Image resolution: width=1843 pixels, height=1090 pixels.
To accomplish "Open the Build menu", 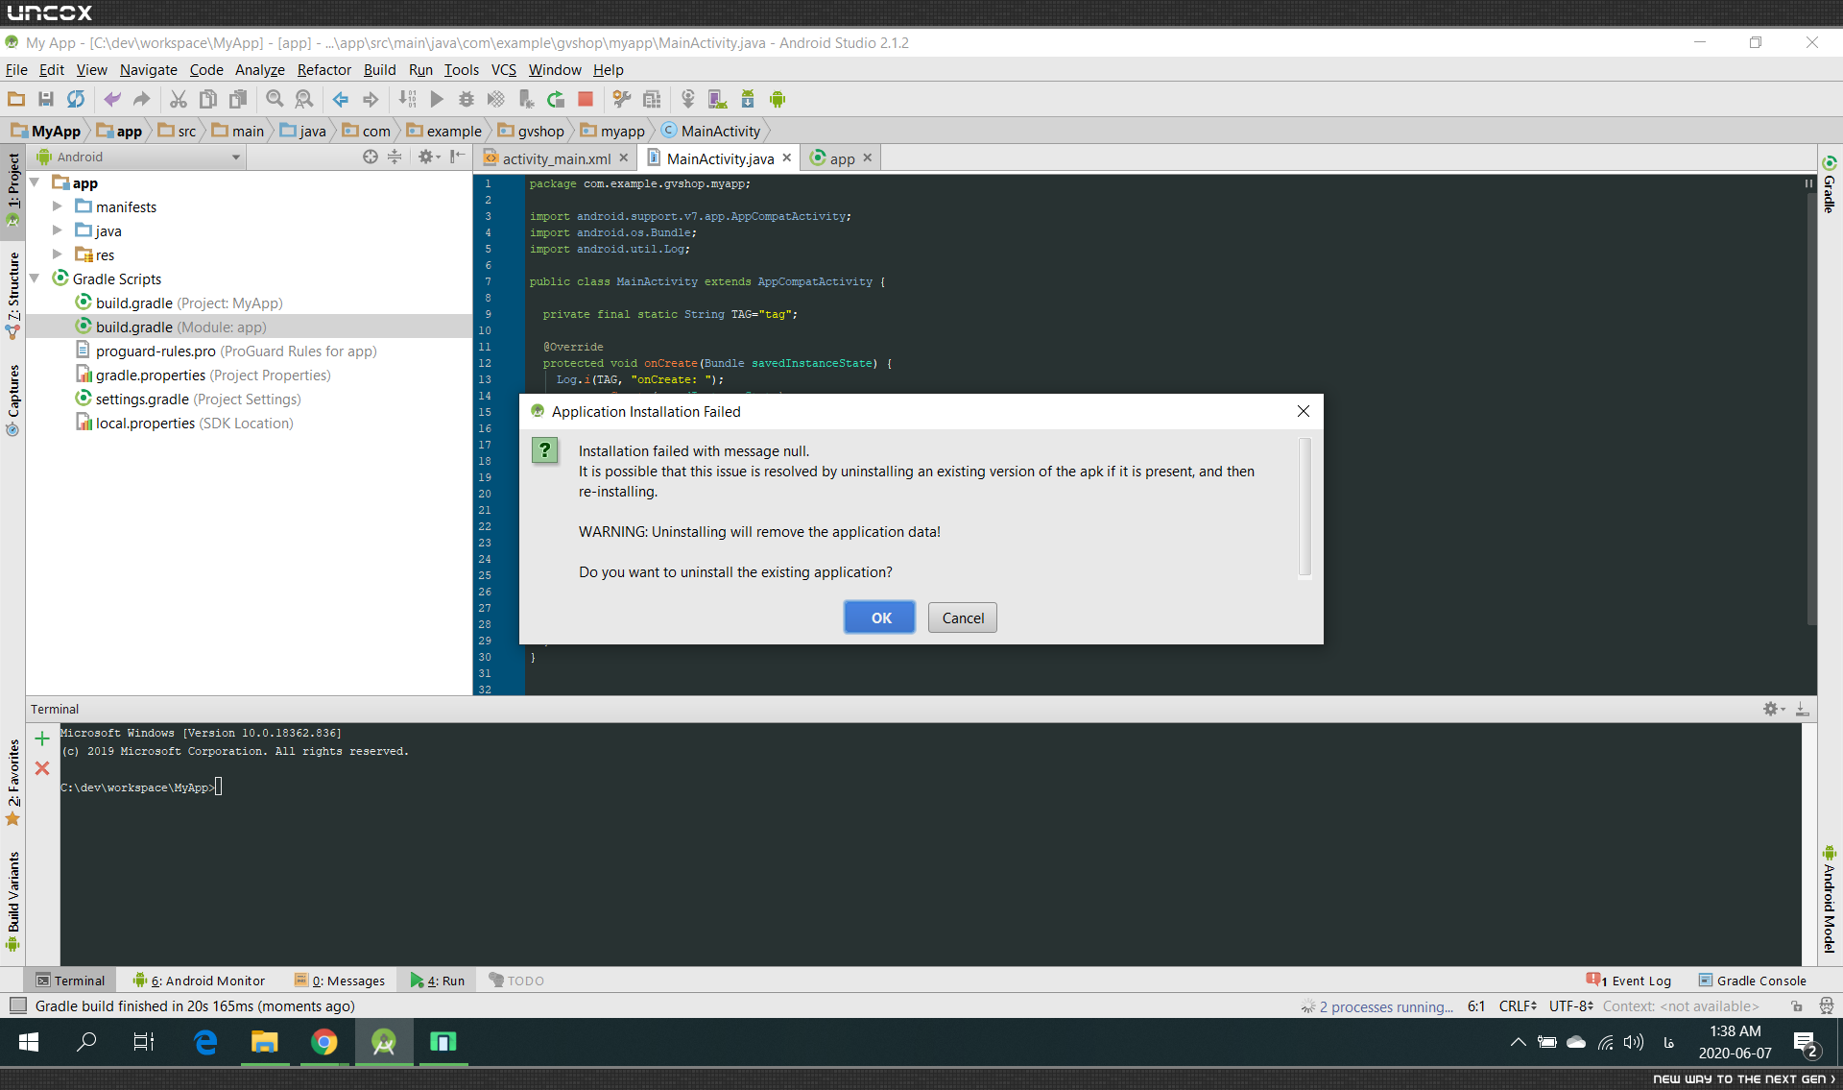I will (x=380, y=69).
